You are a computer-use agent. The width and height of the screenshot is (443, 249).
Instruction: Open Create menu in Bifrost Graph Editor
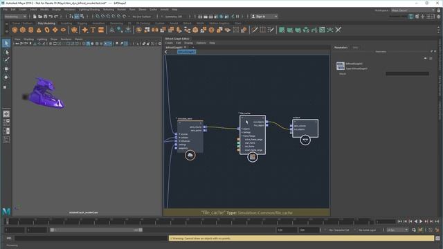169,43
